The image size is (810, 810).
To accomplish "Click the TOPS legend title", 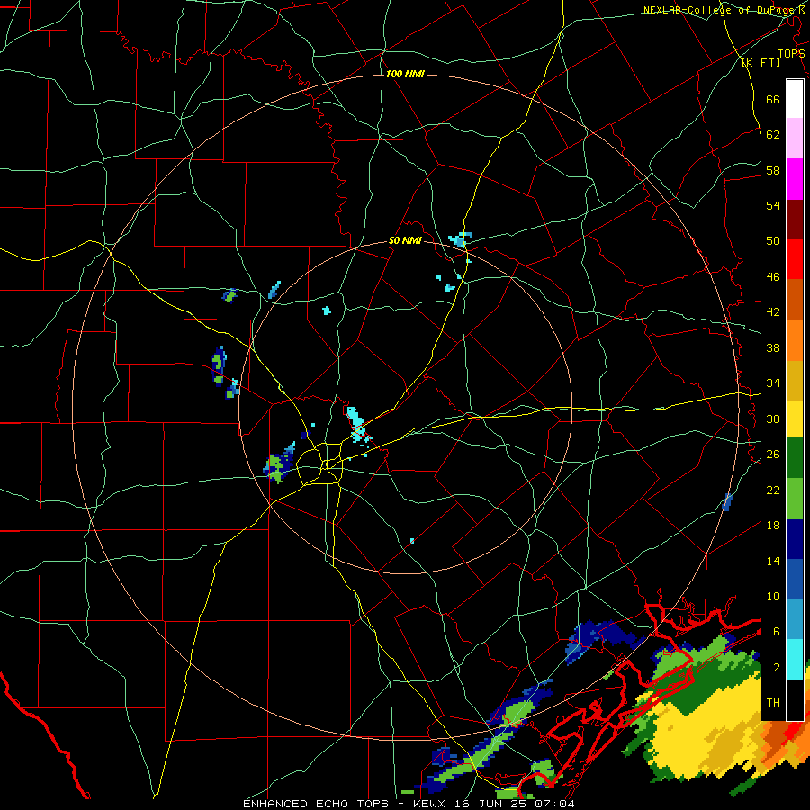I will 791,54.
